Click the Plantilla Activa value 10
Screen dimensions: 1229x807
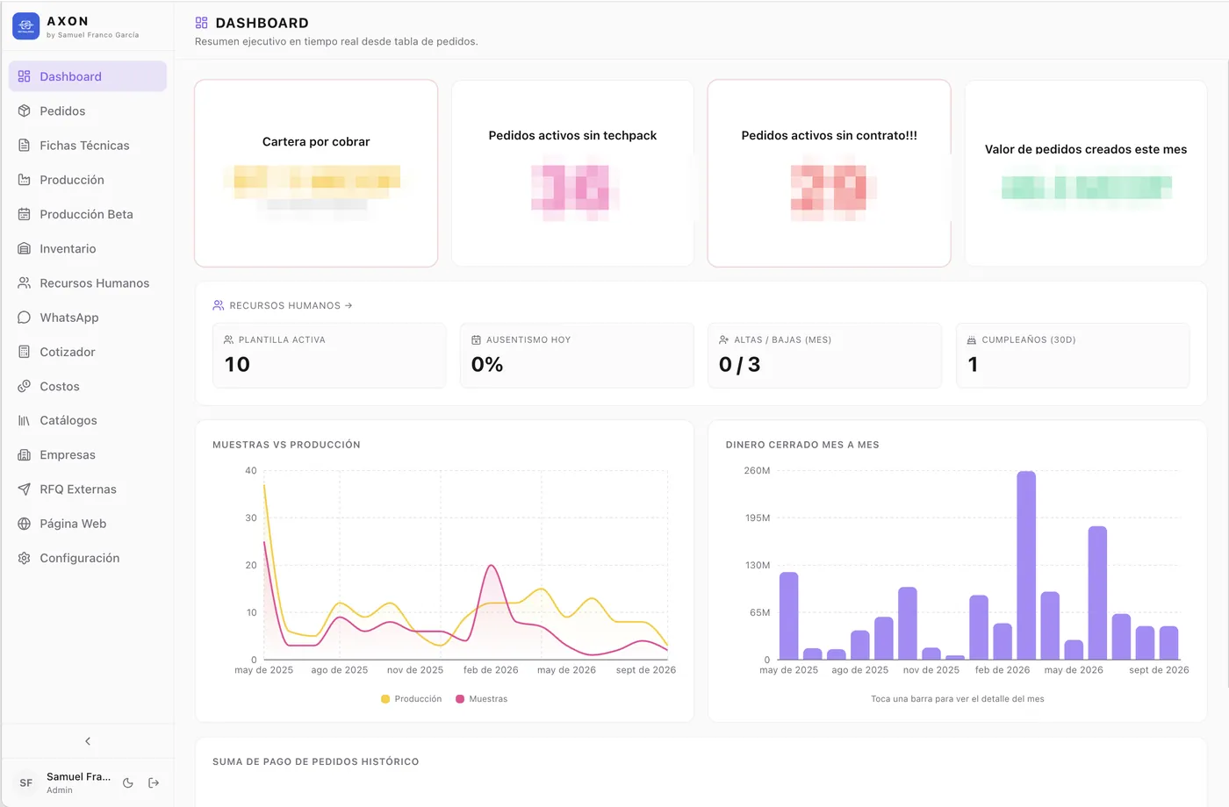(237, 365)
